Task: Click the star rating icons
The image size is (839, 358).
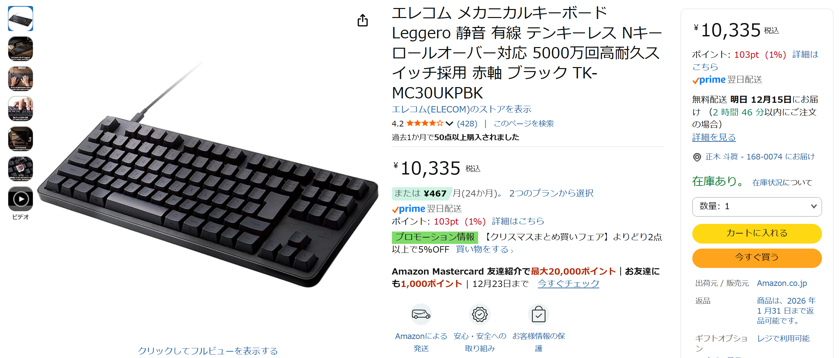Action: [425, 123]
